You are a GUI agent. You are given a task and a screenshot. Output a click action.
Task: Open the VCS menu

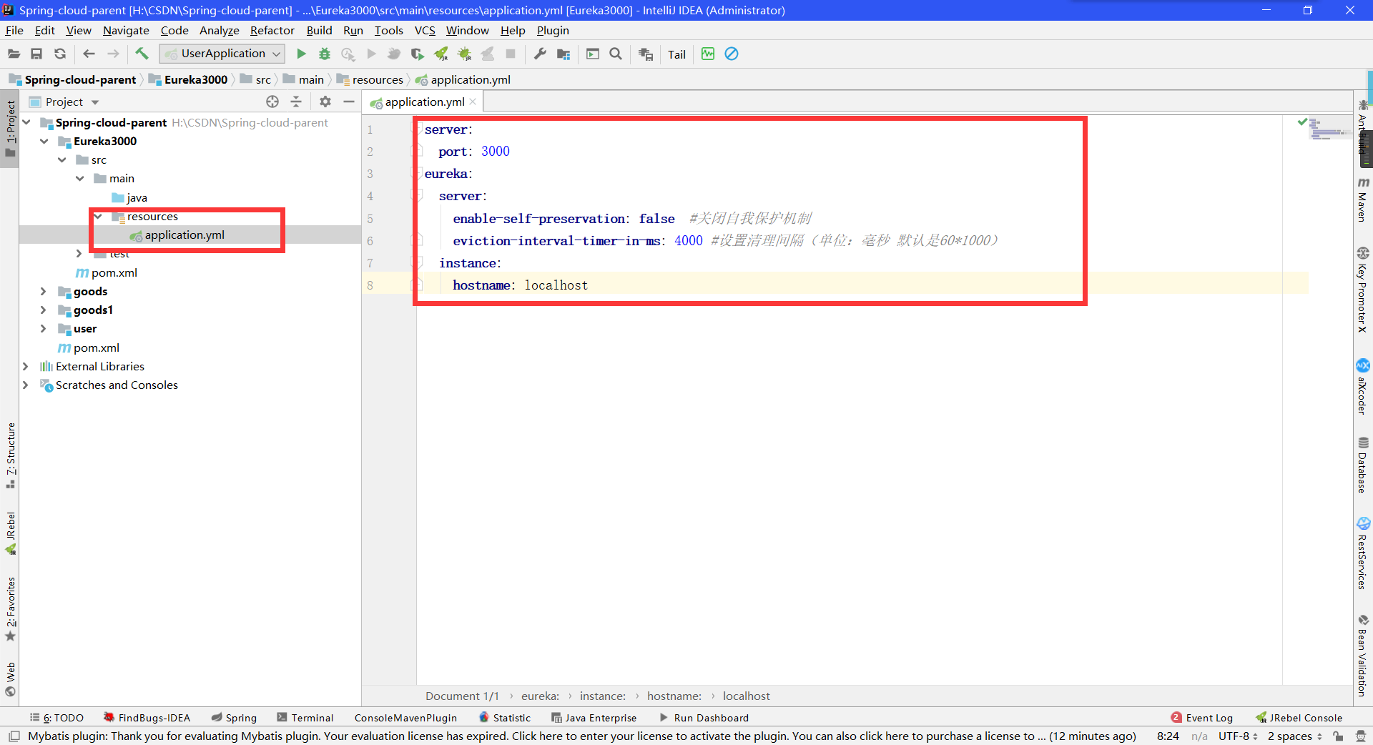(425, 30)
